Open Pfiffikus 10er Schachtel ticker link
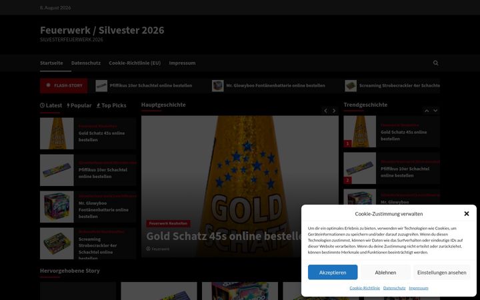Screen dimensions: 480x300 151,85
